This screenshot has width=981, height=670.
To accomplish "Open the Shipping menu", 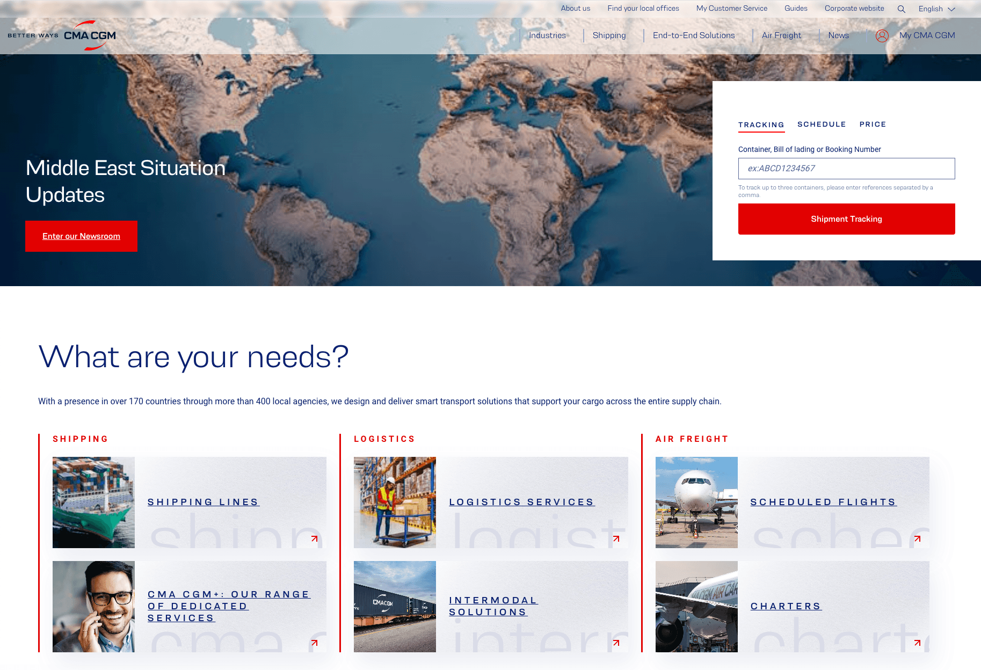I will (609, 35).
